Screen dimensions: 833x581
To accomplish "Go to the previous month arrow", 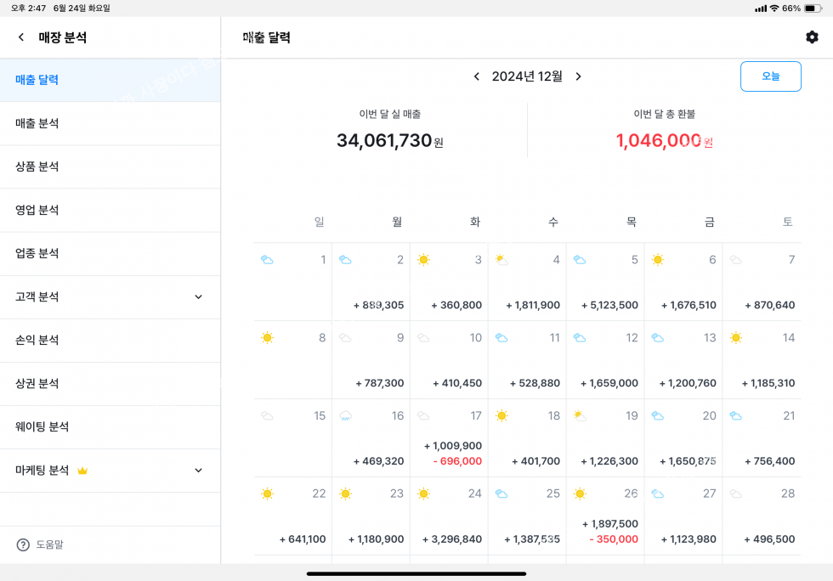I will point(477,76).
